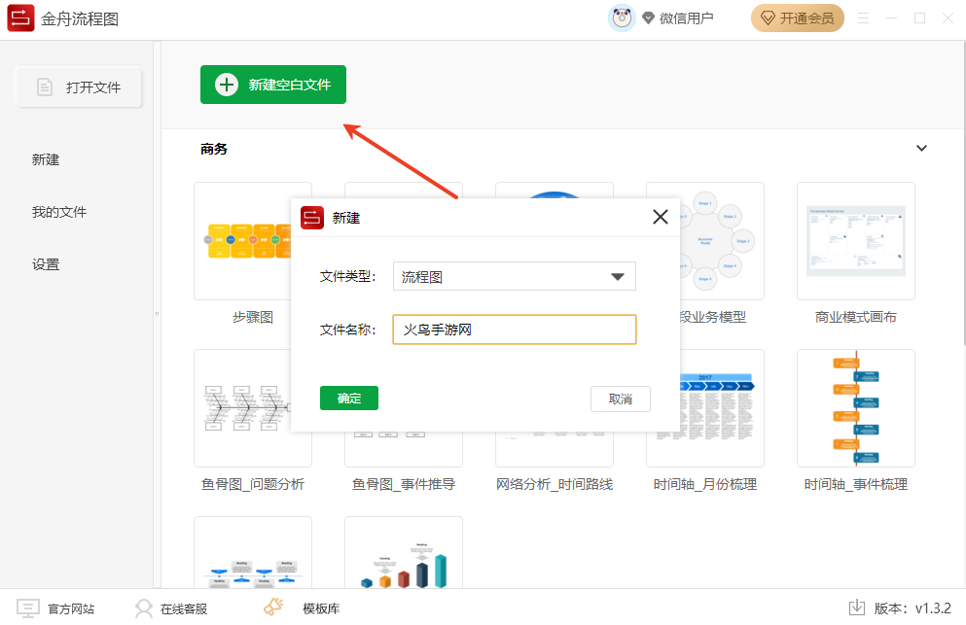Open the 文件类型 dropdown showing 流程图
The image size is (966, 625).
pos(515,276)
